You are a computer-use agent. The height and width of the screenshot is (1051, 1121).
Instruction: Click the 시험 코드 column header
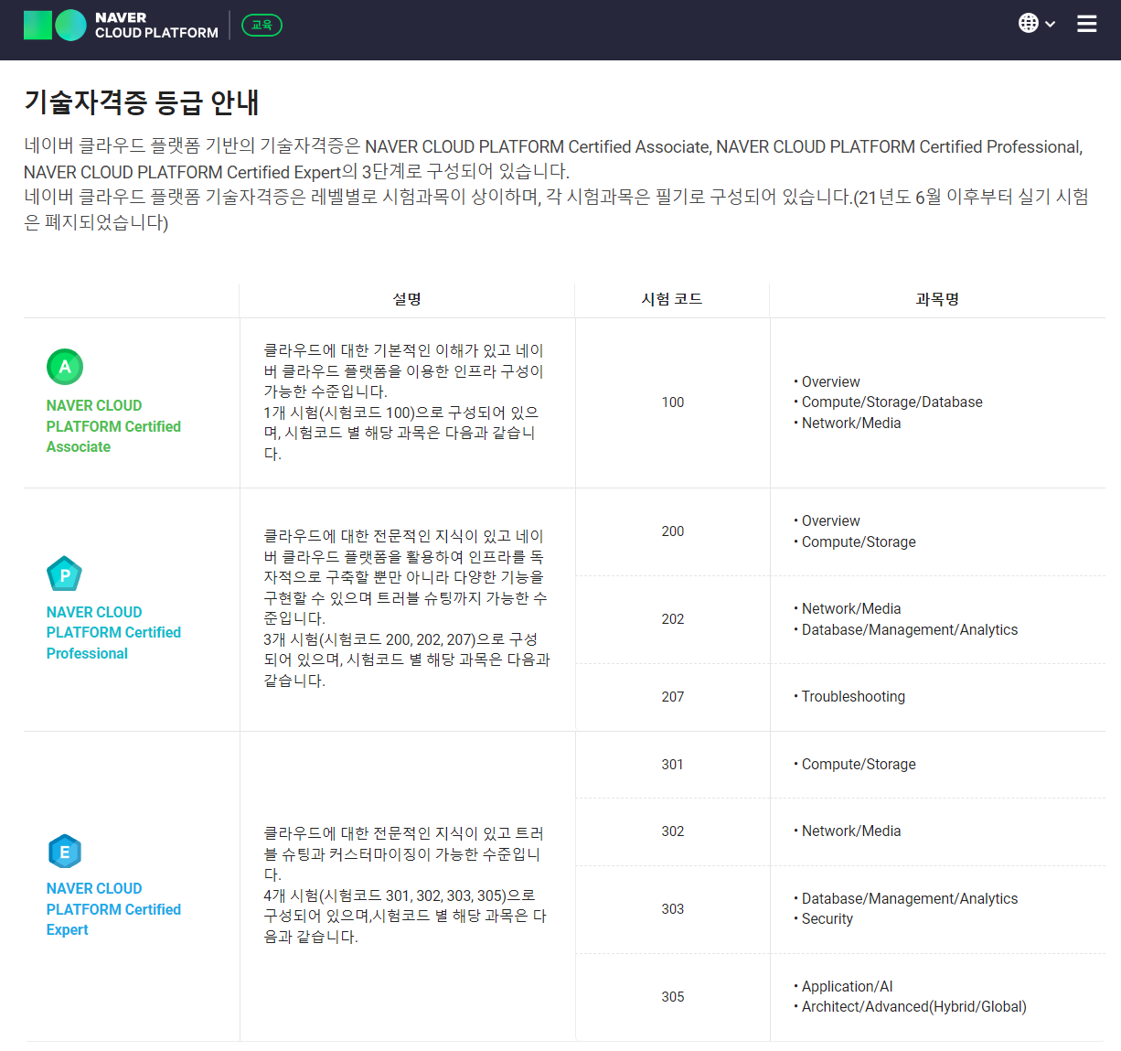[672, 299]
